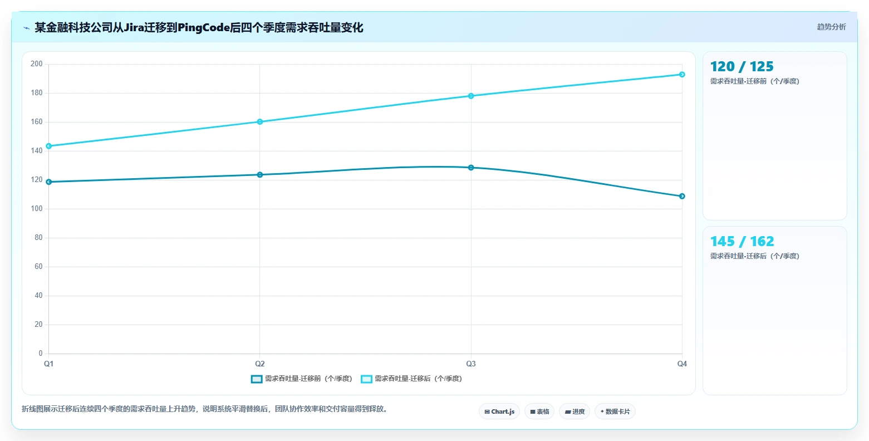The width and height of the screenshot is (869, 441).
Task: Click the 需求吞吐量-迁移前 card caption
Action: point(754,81)
